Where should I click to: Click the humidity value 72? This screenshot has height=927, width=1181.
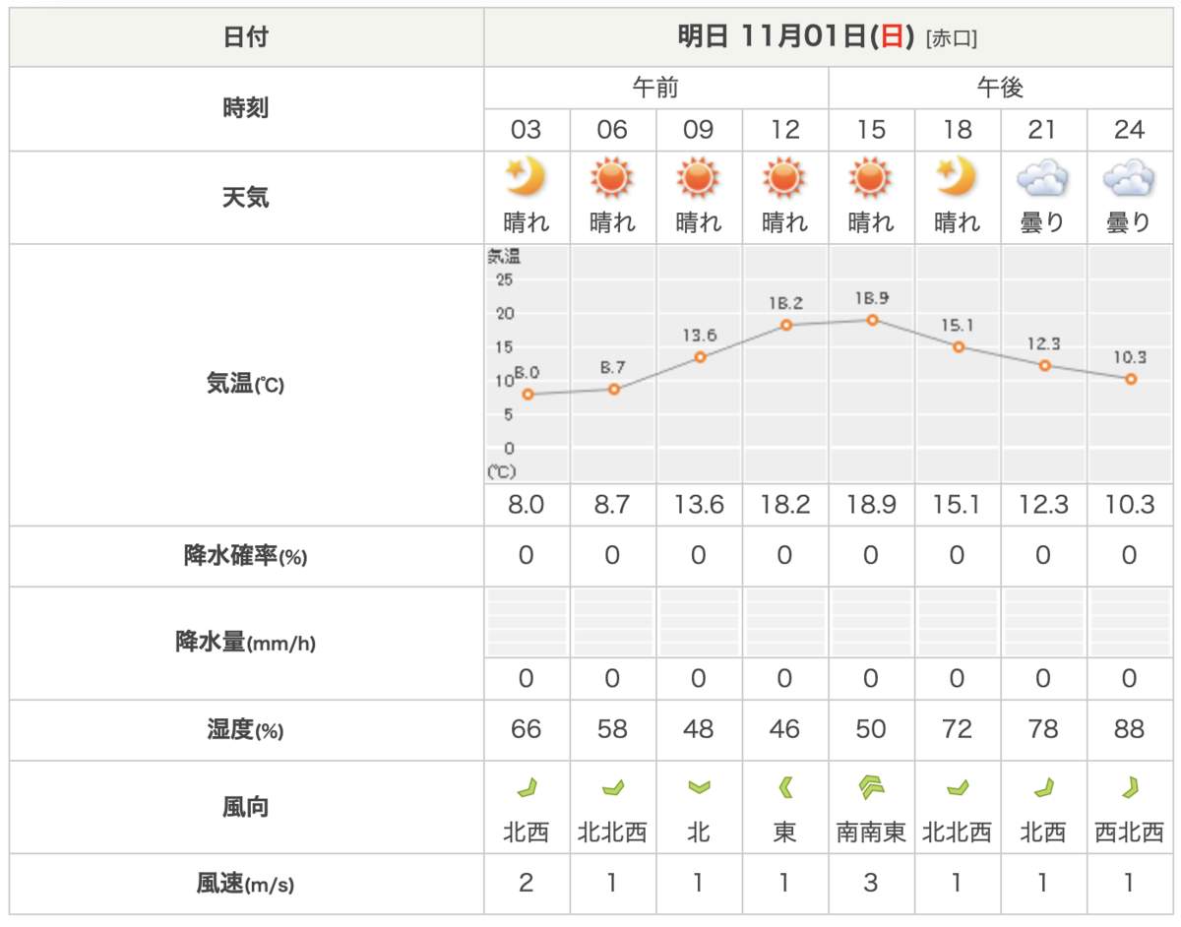pyautogui.click(x=957, y=730)
